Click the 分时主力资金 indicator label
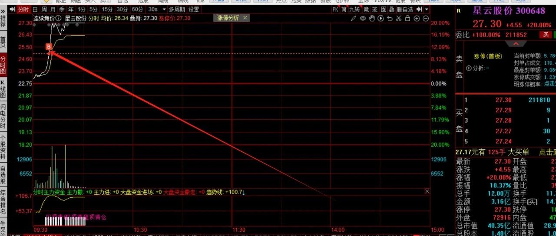 click(49, 192)
